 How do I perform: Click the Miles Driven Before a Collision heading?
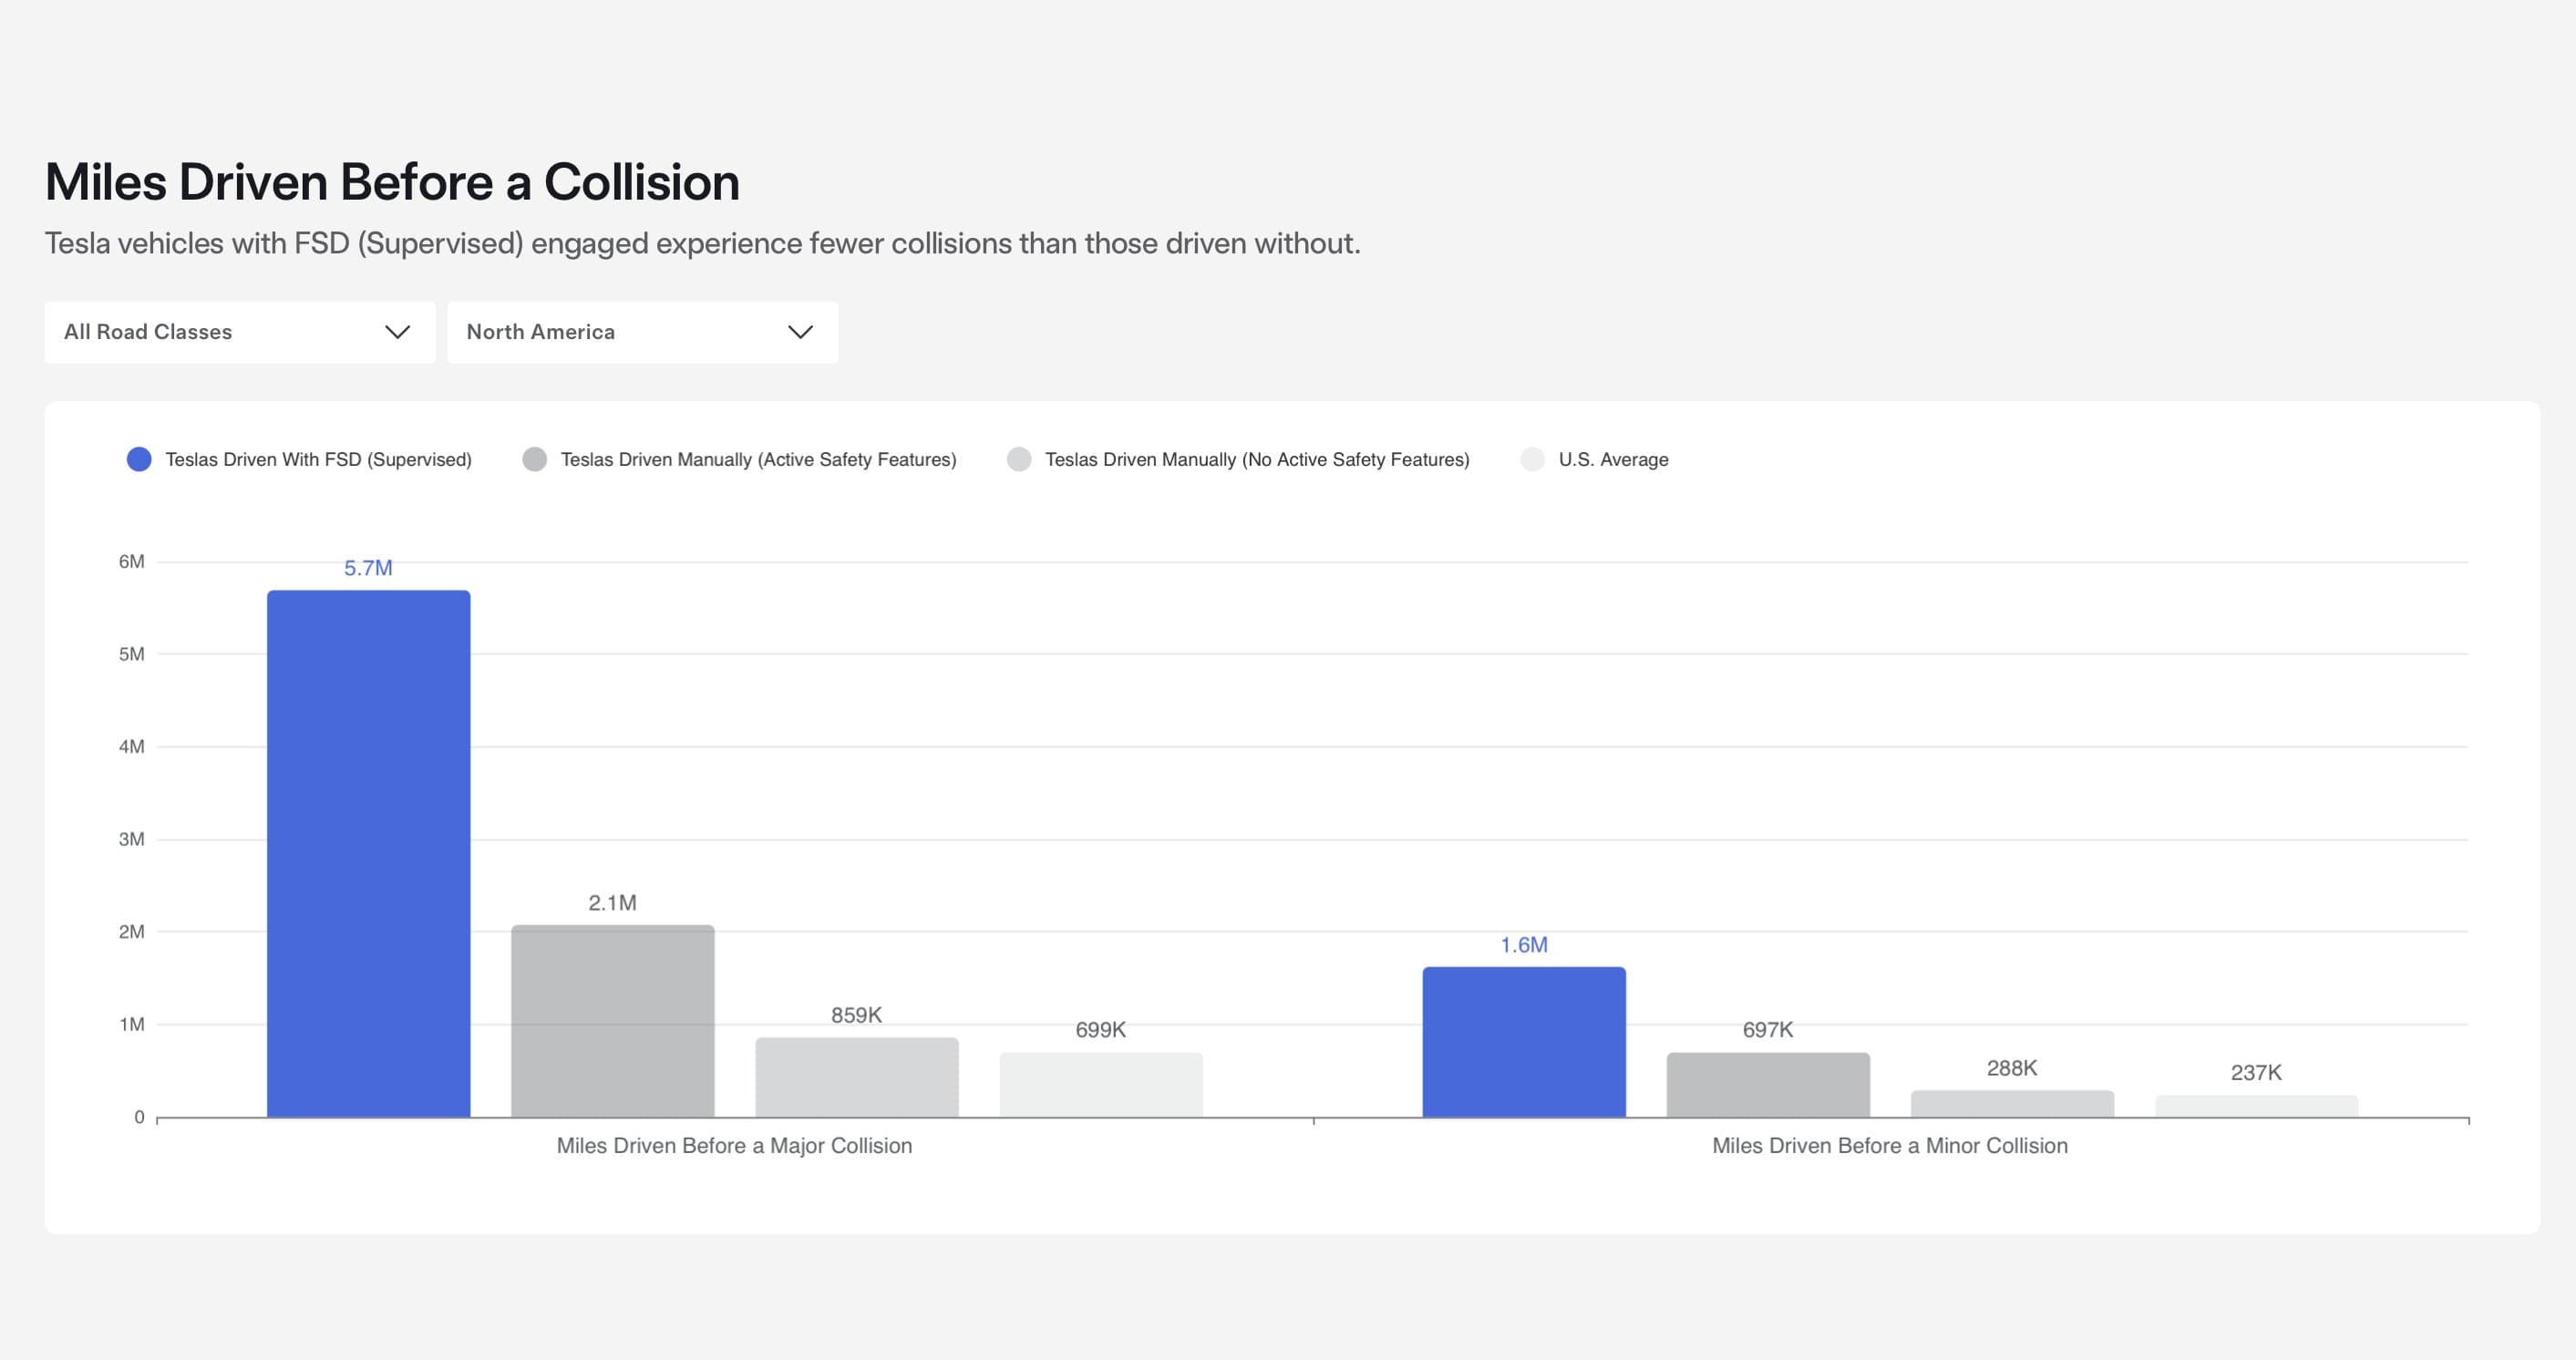(x=392, y=182)
